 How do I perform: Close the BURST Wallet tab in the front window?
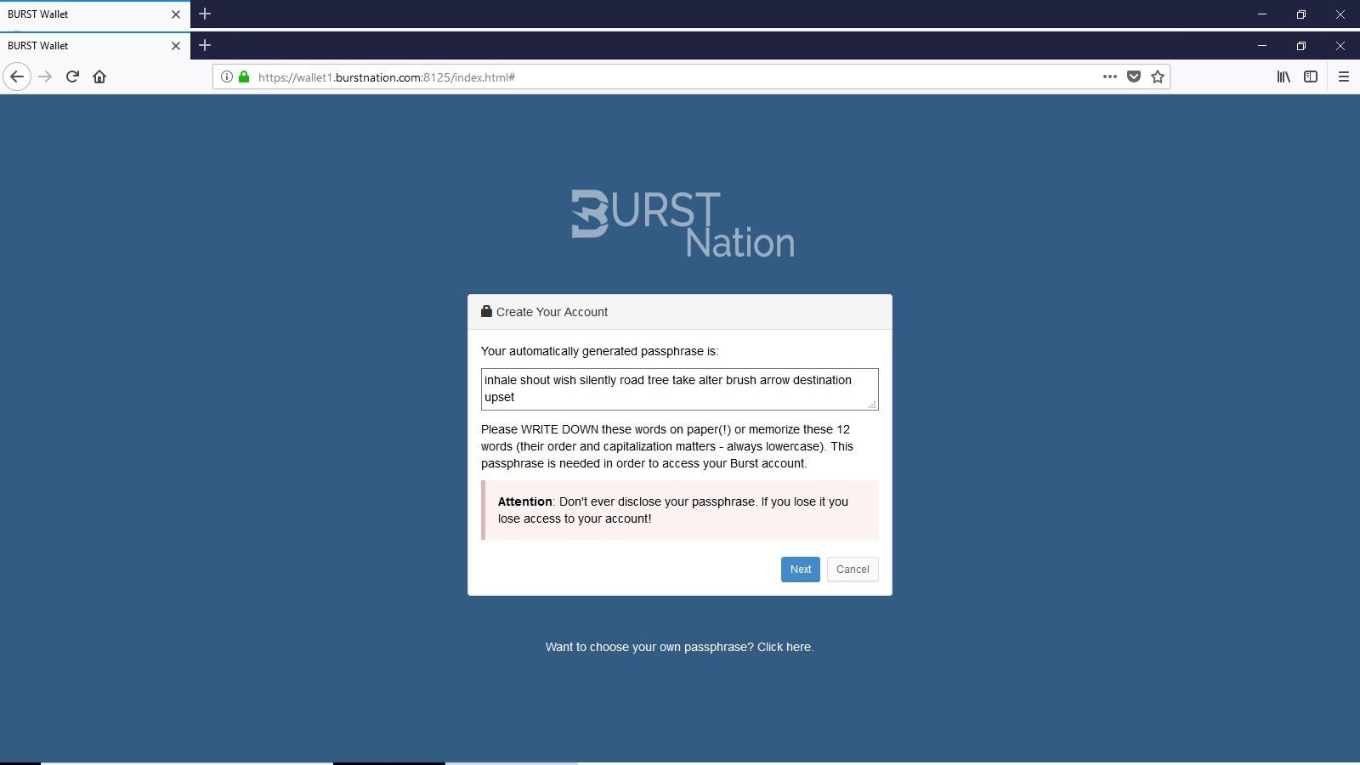(x=176, y=46)
